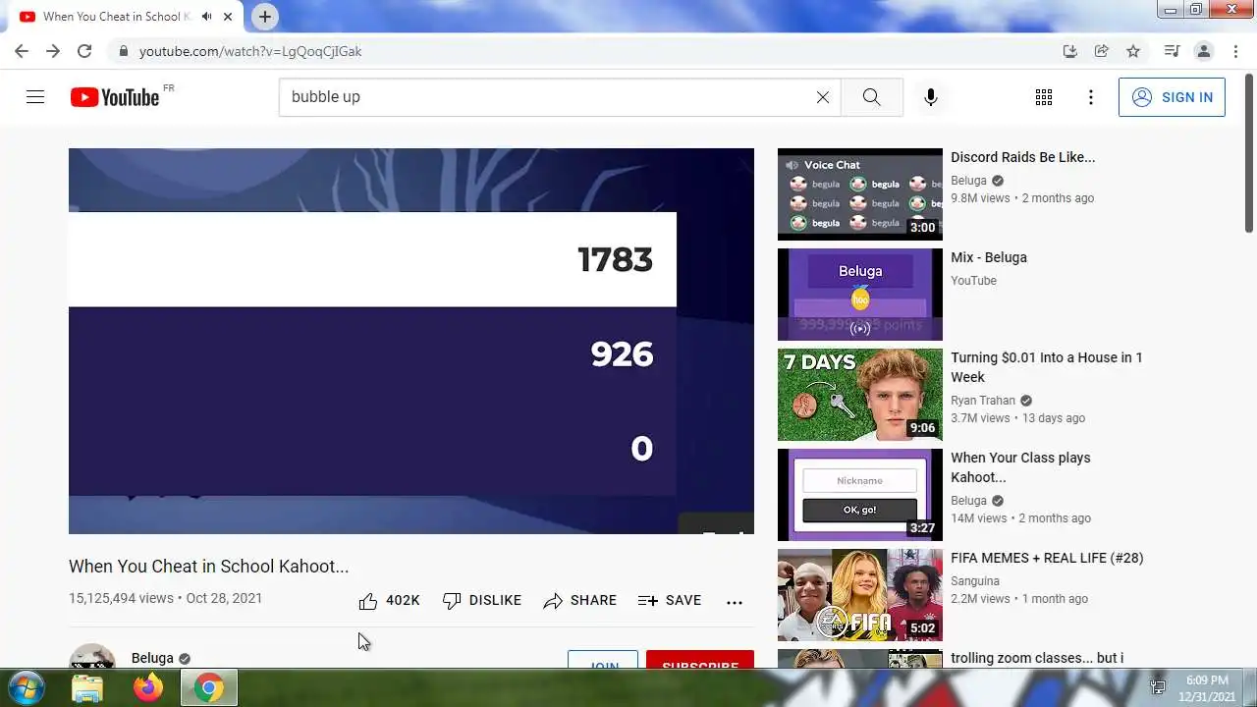
Task: Like the video with thumbs-up icon
Action: pos(368,601)
